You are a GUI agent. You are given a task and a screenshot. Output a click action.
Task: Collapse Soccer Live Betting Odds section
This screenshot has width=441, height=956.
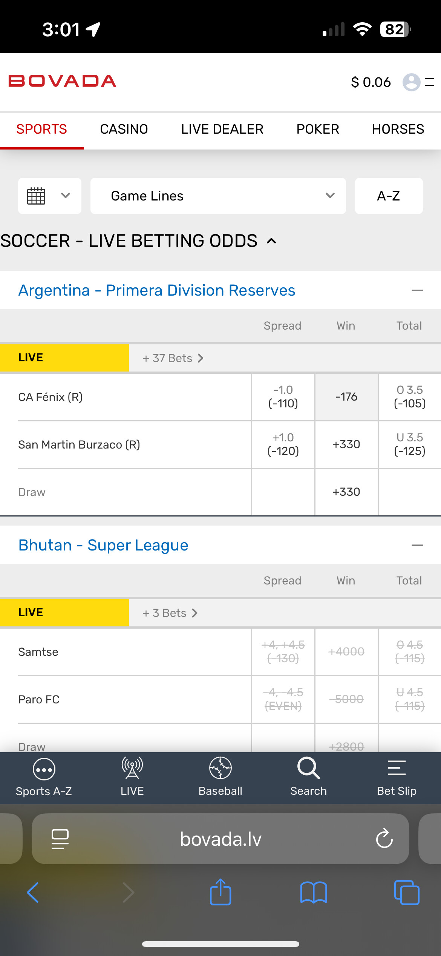point(271,241)
